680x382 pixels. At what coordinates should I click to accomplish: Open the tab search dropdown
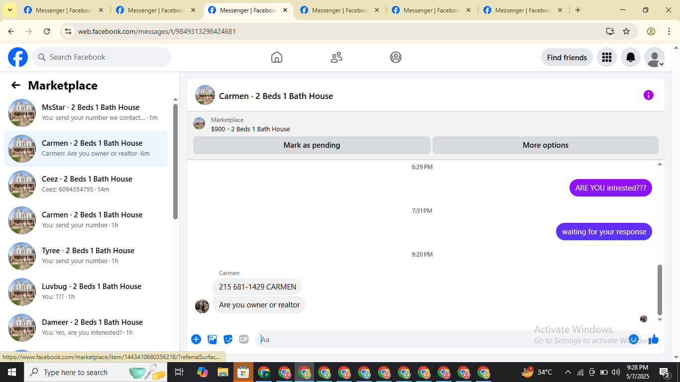click(9, 10)
